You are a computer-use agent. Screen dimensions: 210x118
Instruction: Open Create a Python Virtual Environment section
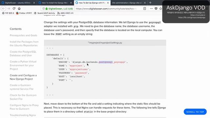tap(23, 65)
